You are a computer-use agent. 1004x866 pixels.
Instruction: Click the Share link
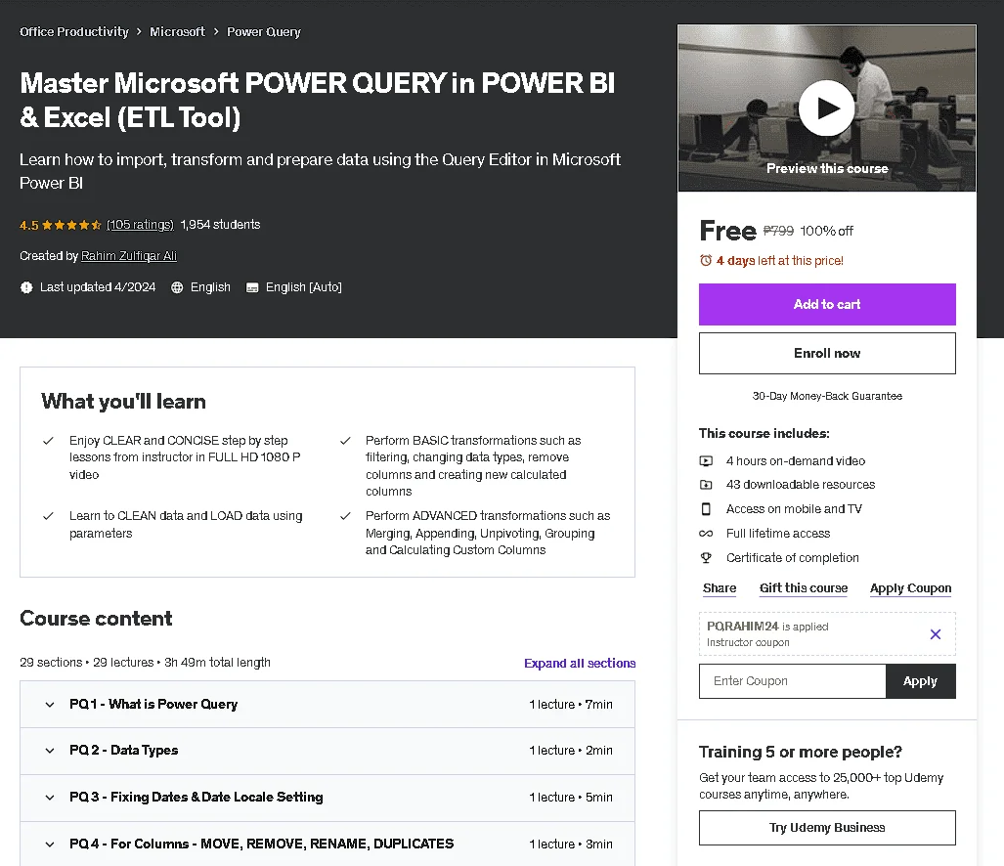(x=720, y=588)
